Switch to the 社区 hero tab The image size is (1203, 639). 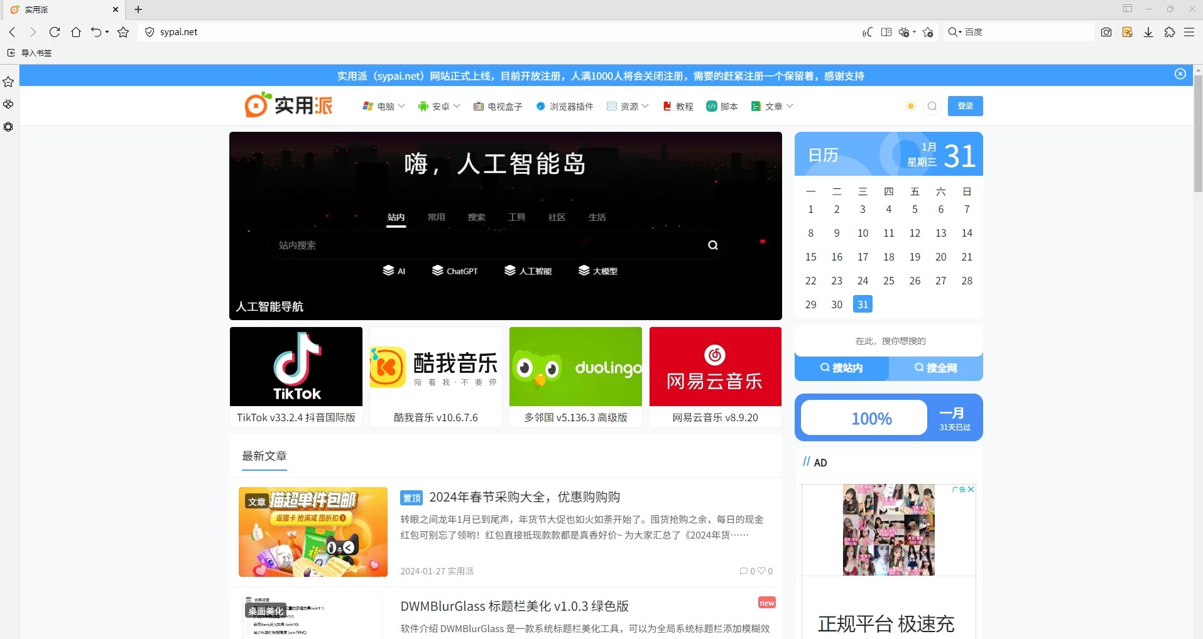[555, 217]
